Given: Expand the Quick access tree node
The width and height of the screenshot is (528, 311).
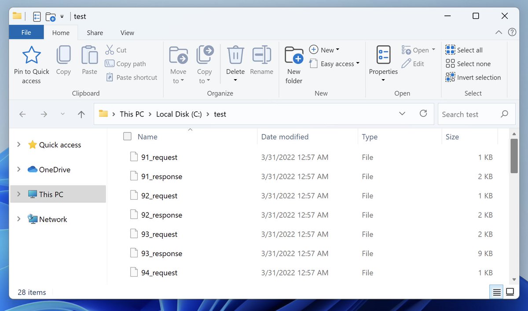Looking at the screenshot, I should tap(18, 144).
